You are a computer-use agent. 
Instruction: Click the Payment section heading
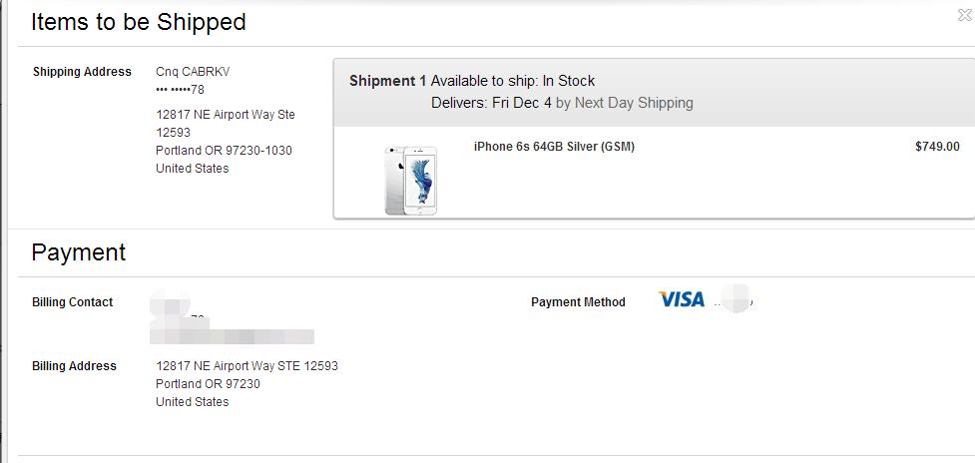click(79, 252)
